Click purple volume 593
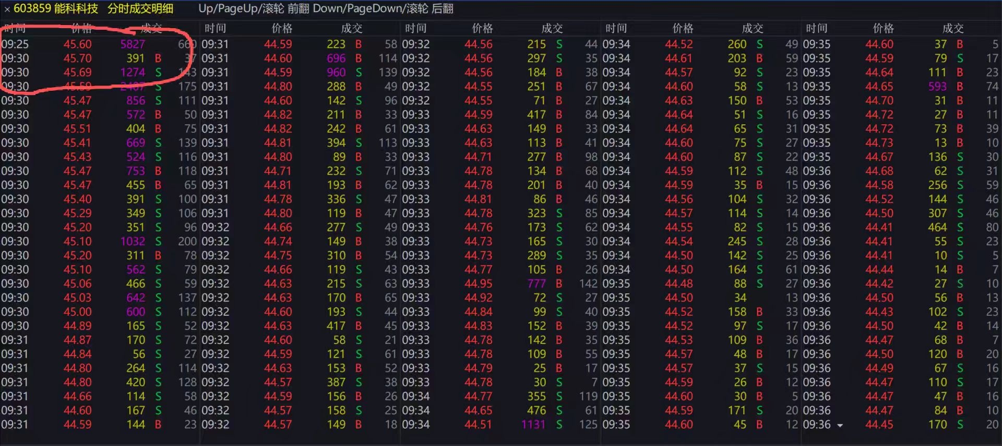Screen dimensions: 1002x446 pos(937,87)
